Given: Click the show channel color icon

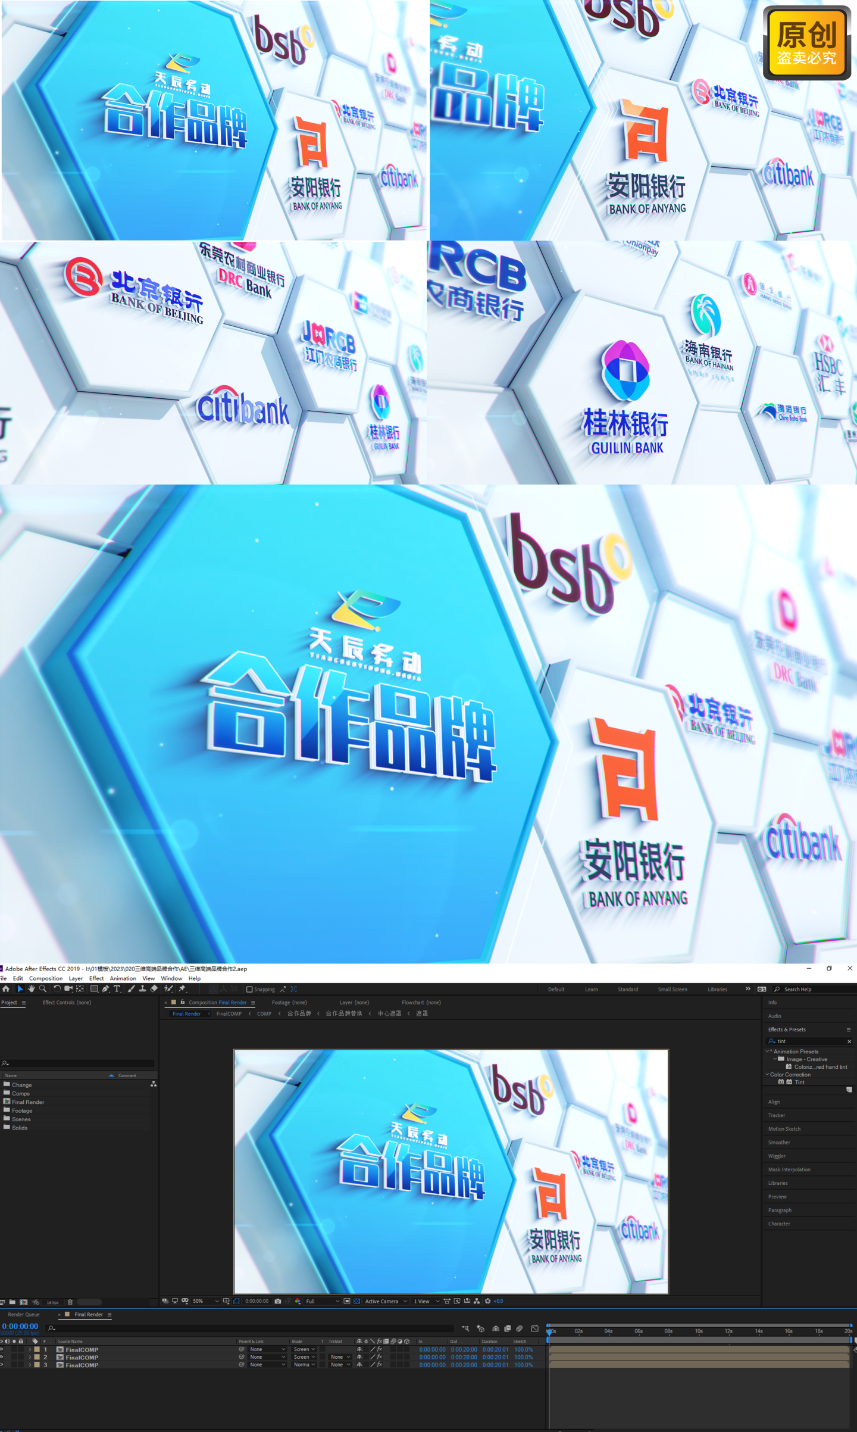Looking at the screenshot, I should [298, 1301].
